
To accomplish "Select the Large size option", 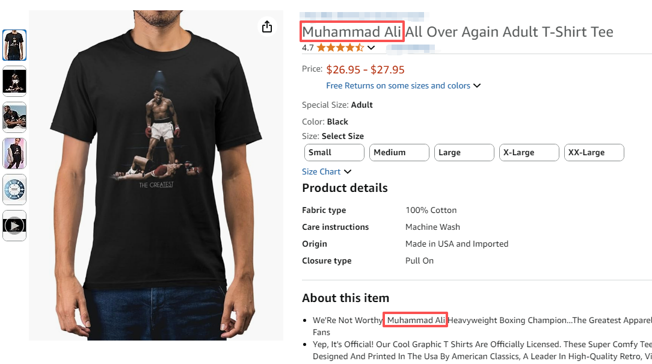I will coord(464,153).
